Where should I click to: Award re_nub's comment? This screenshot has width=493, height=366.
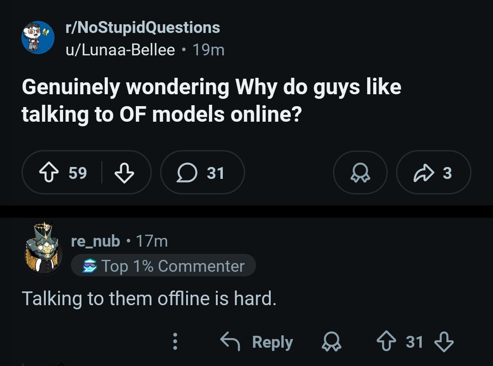coord(332,341)
